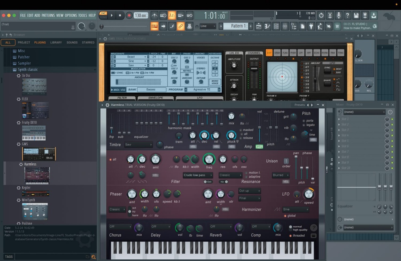Switch browser to PLUGINS tab
401x261 pixels.
tap(40, 42)
